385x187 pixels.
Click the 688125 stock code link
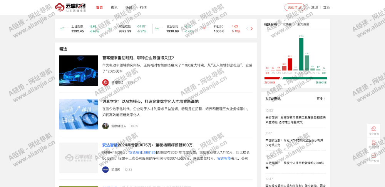pos(149,152)
